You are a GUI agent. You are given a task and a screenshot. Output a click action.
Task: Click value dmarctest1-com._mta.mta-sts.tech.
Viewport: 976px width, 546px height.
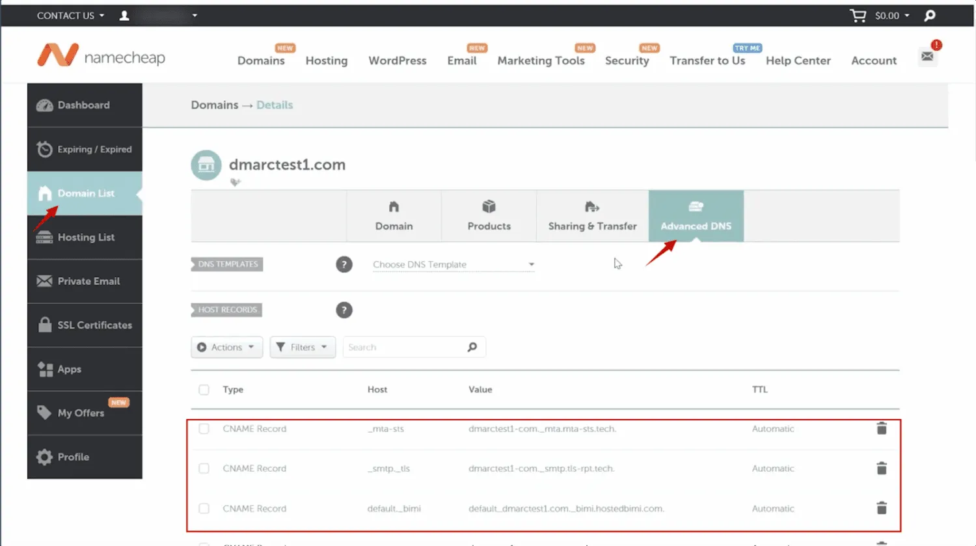tap(542, 429)
